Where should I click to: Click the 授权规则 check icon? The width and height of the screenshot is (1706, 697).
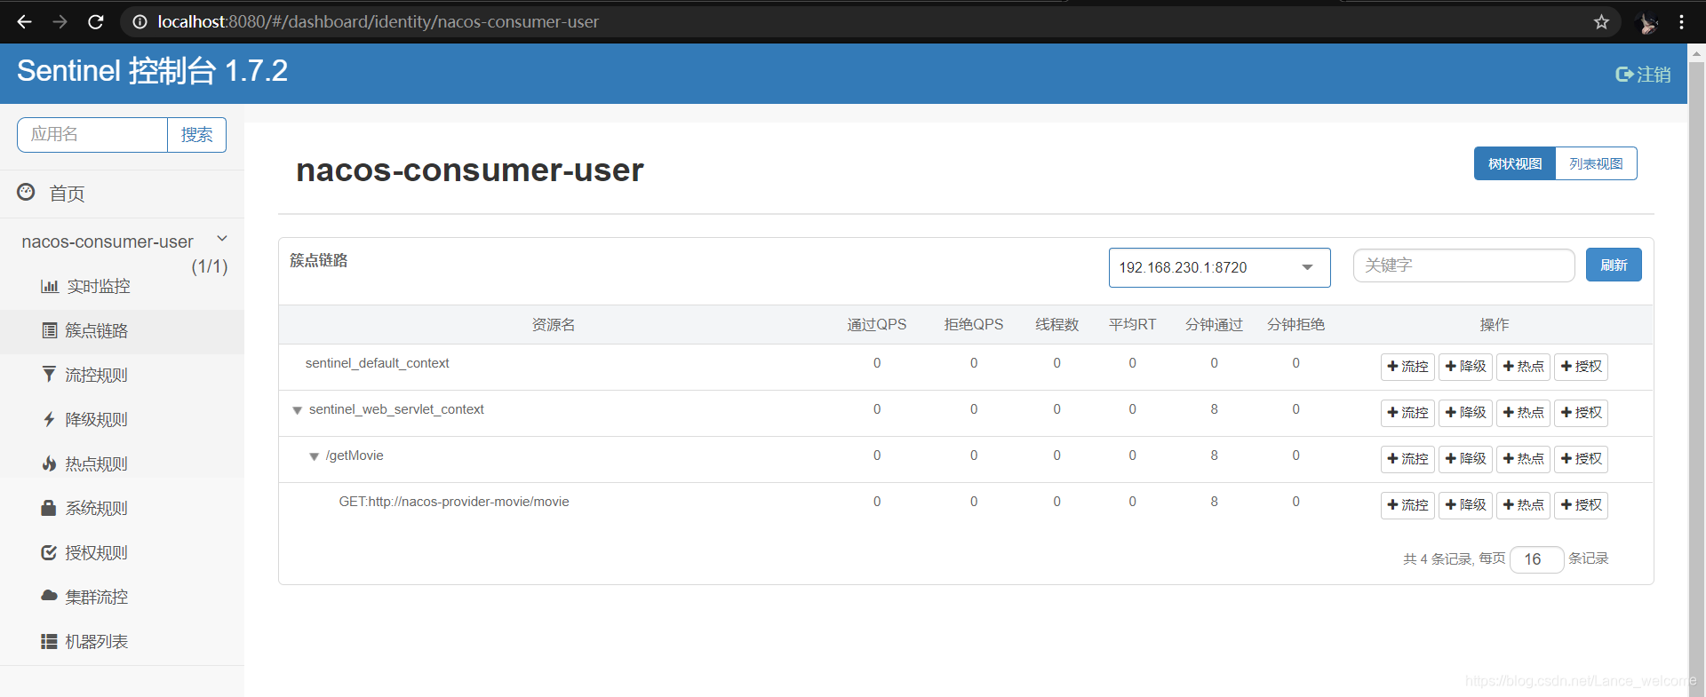[49, 552]
